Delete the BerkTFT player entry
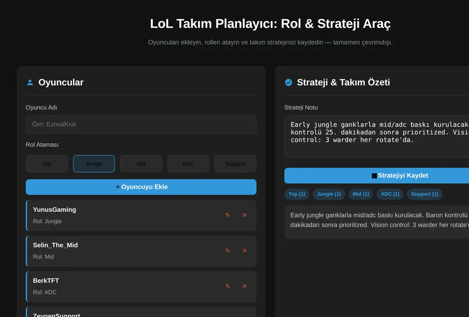This screenshot has width=469, height=317. [245, 286]
